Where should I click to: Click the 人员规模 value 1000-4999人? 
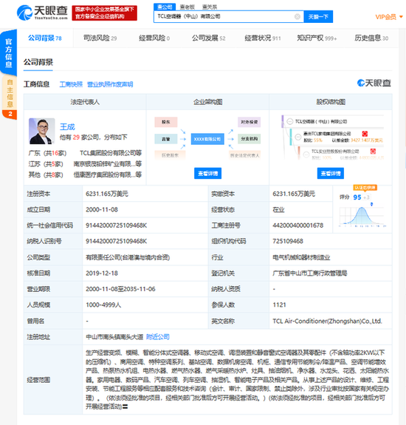point(103,305)
